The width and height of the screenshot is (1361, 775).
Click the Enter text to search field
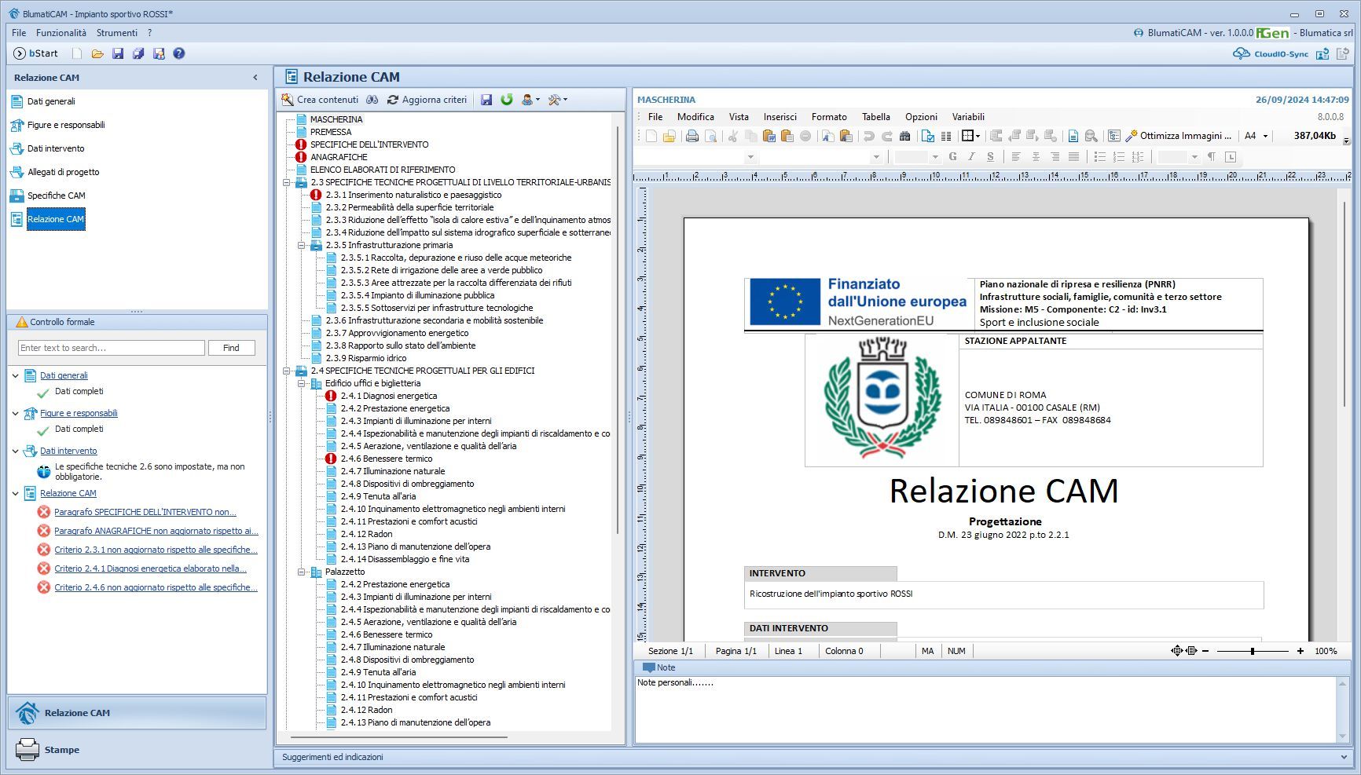click(x=111, y=348)
